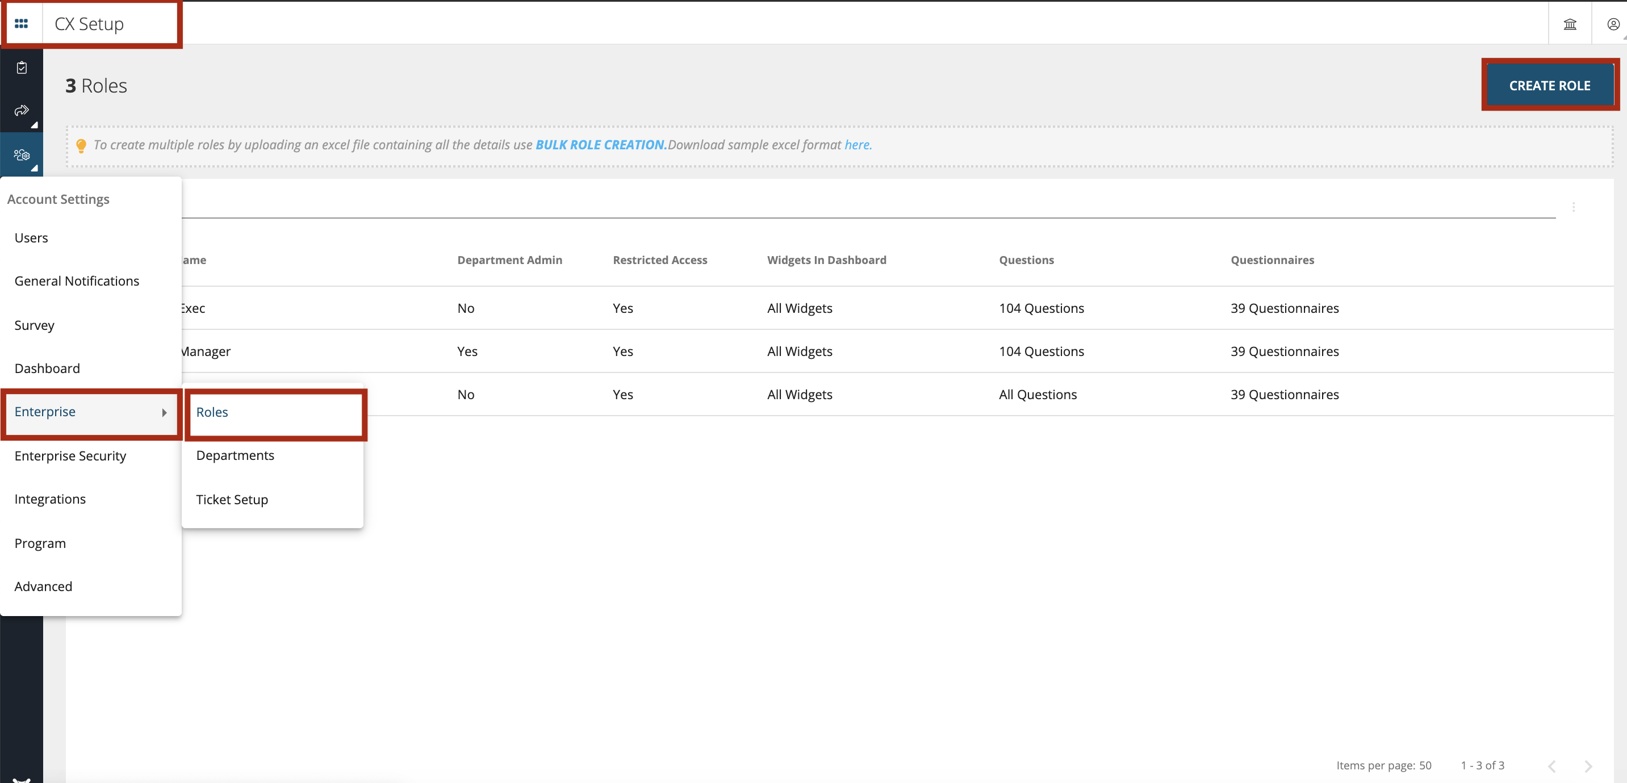Click 'All Widgets' in the Manager row
This screenshot has width=1627, height=783.
(x=799, y=351)
